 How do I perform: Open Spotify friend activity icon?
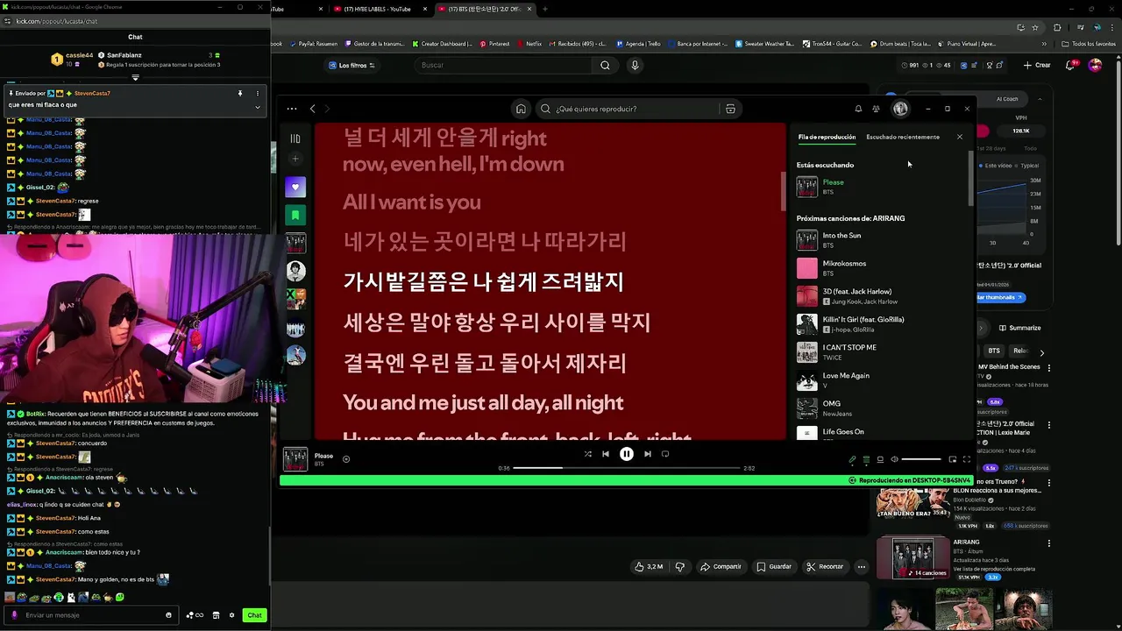[x=876, y=109]
